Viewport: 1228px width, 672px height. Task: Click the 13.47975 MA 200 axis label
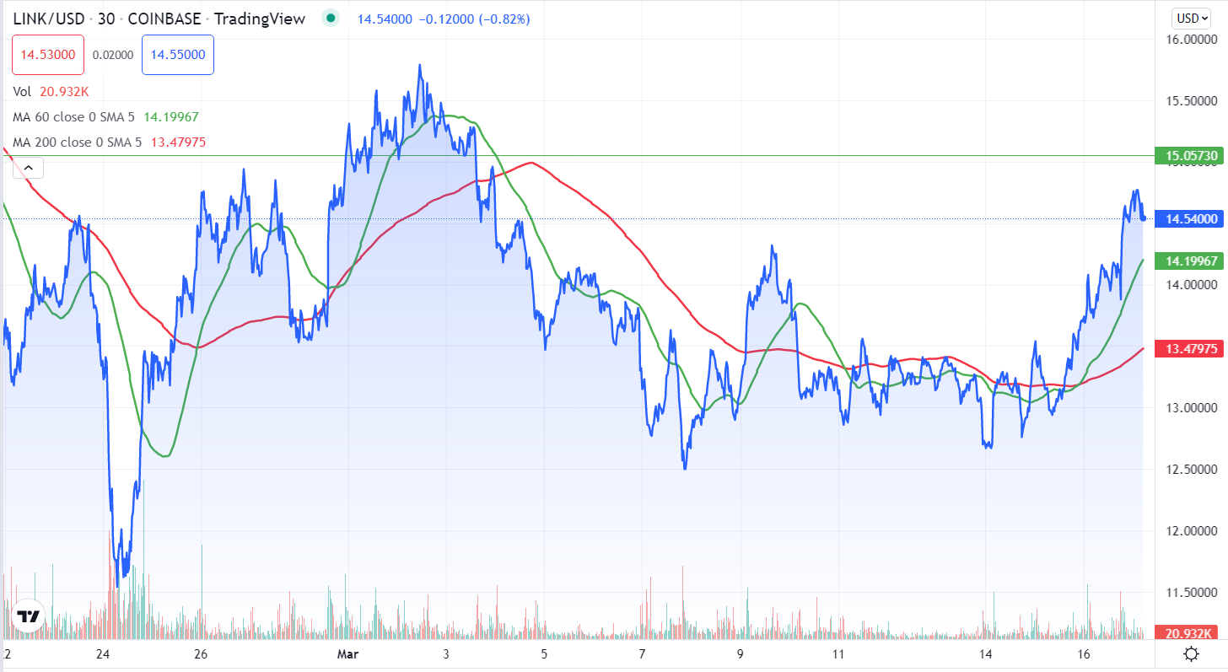[1189, 349]
